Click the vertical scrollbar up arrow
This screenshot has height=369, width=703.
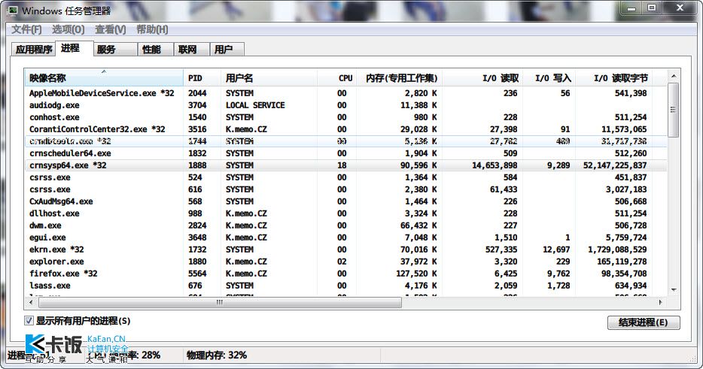coord(674,77)
